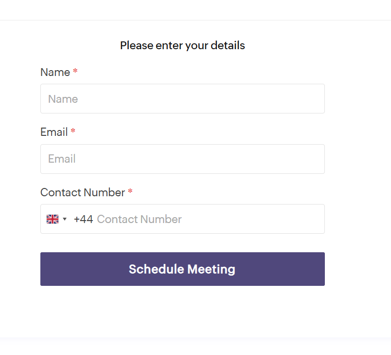Click the Name field label

55,73
